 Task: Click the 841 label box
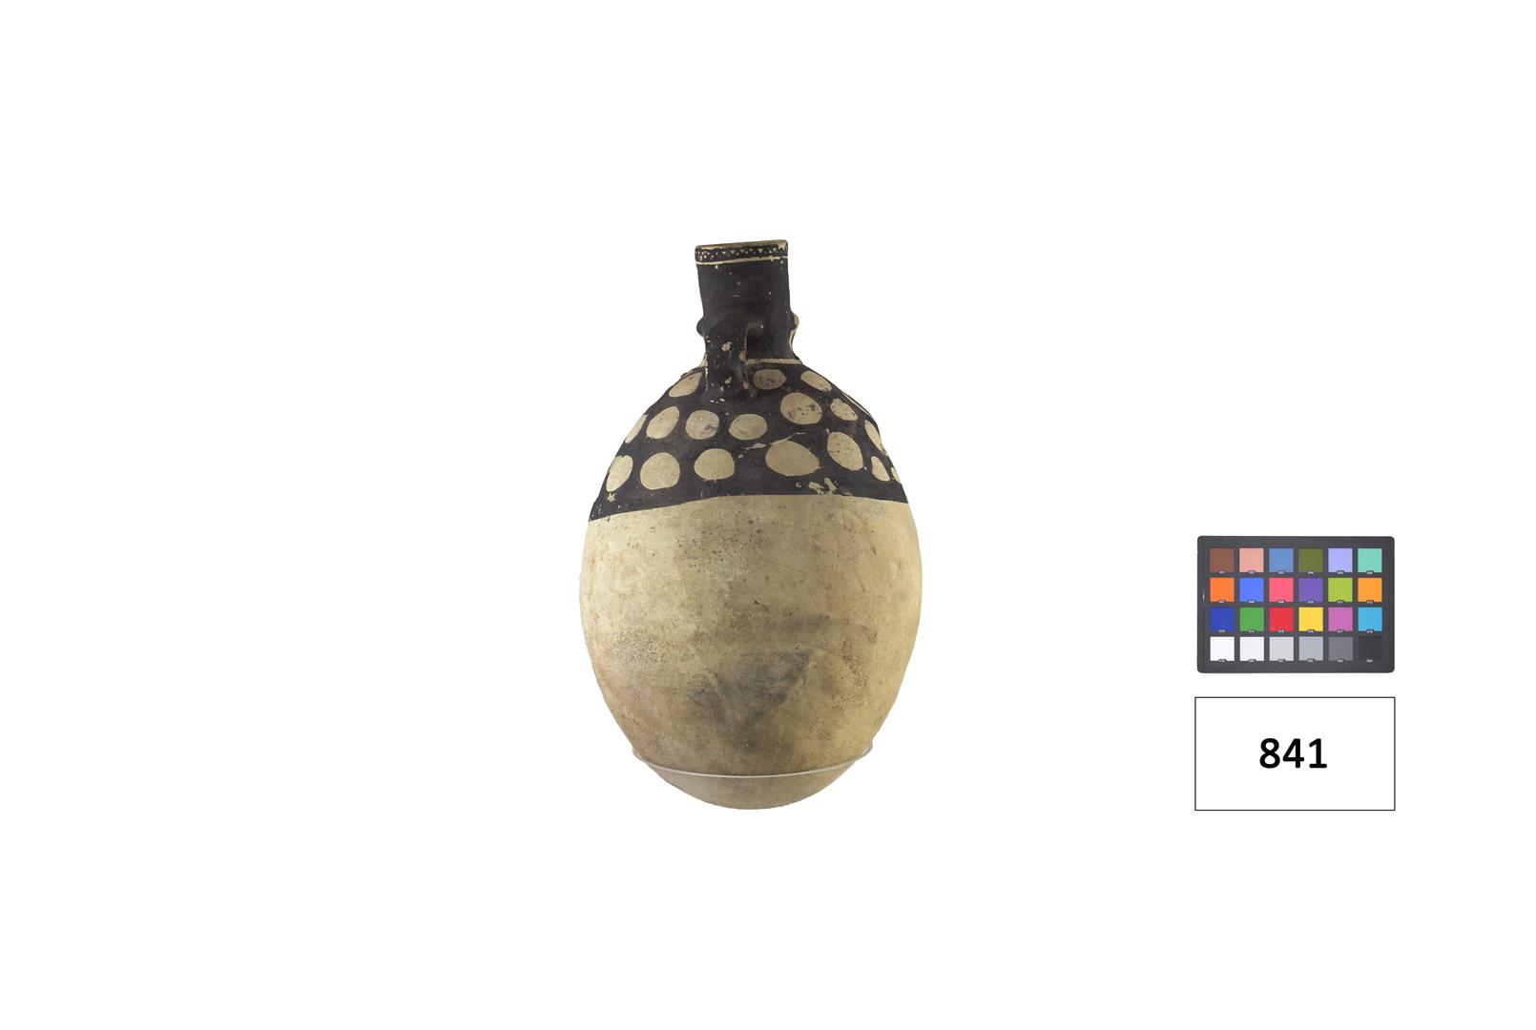(x=1295, y=753)
